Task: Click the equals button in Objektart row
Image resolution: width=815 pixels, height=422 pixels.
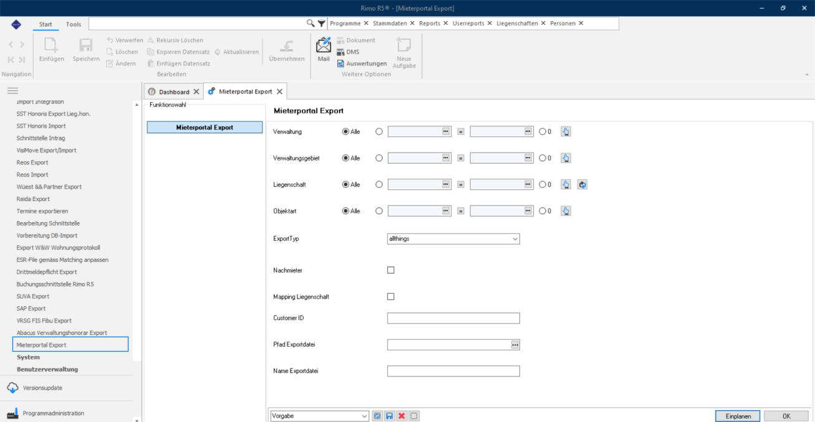Action: tap(460, 211)
